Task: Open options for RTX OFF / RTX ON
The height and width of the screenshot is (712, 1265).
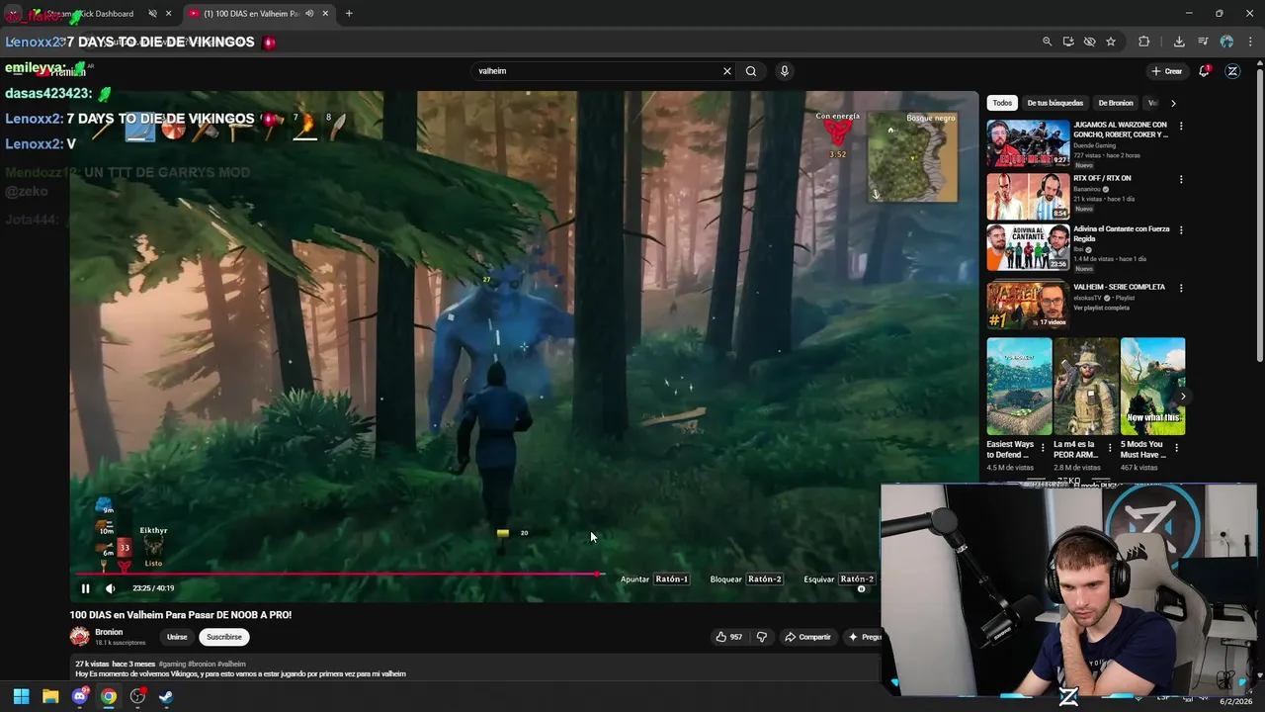Action: [x=1181, y=179]
